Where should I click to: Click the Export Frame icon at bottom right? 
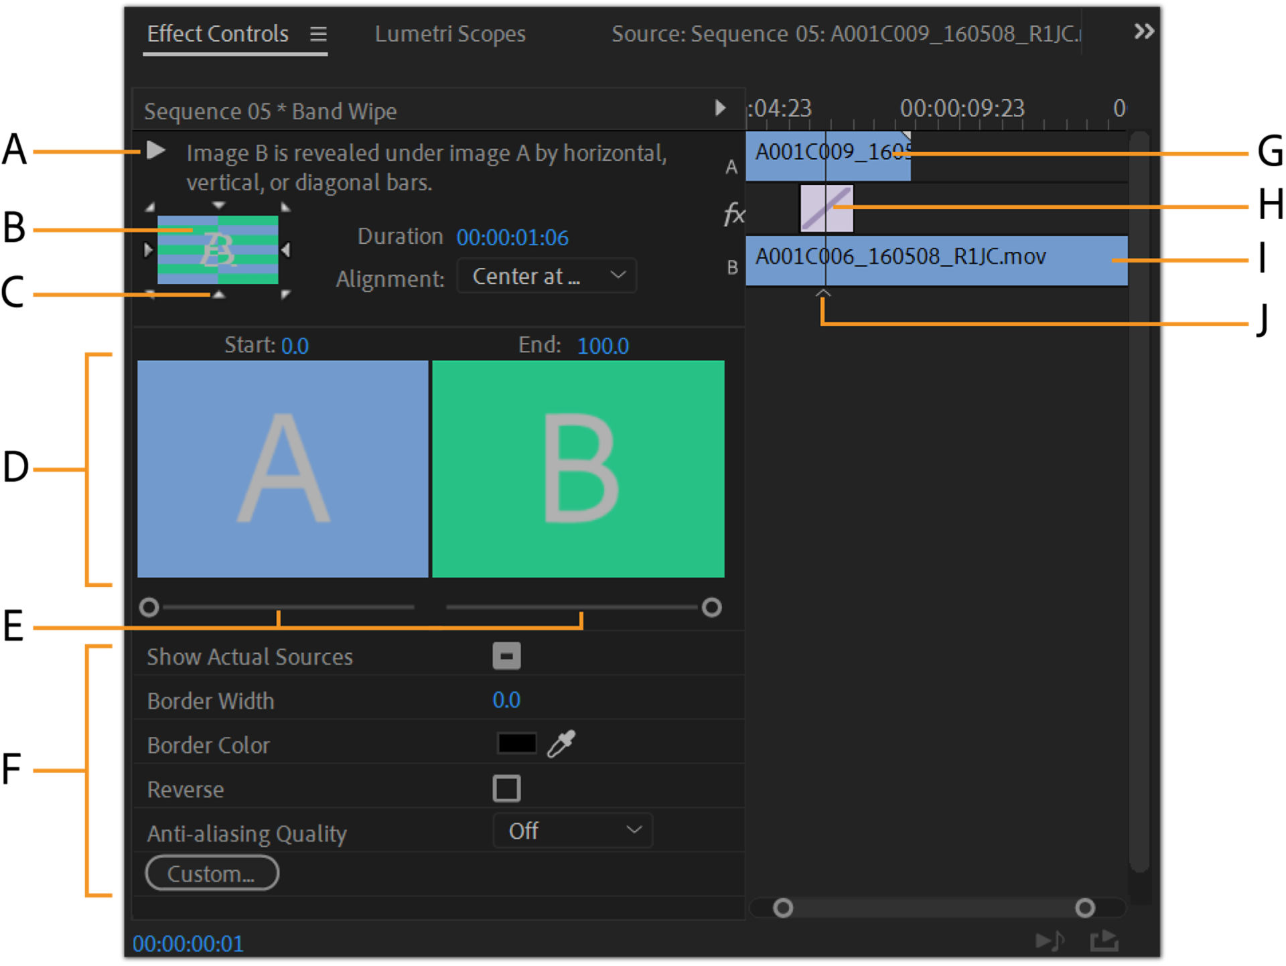tap(1104, 939)
